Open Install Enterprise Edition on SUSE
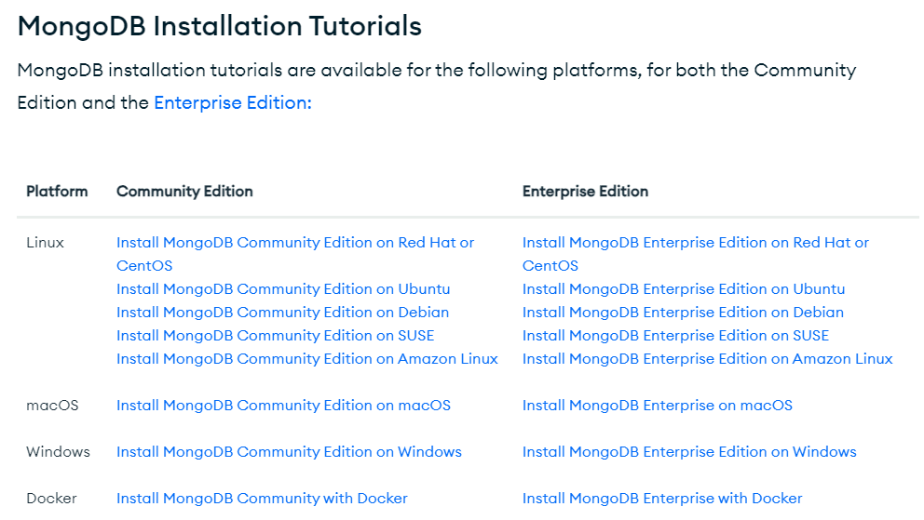Screen dimensions: 924x520 [675, 336]
